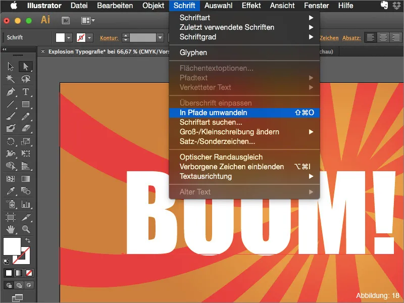Image resolution: width=404 pixels, height=303 pixels.
Task: Open the stroke color dropdown arrow
Action: coord(89,37)
